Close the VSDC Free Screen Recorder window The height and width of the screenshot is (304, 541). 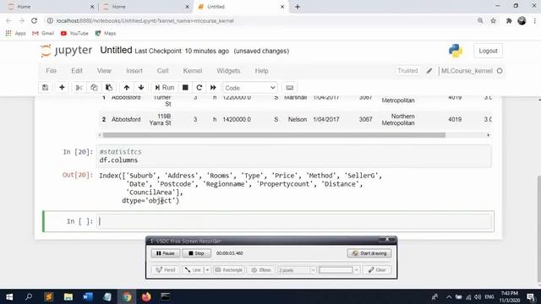point(387,239)
